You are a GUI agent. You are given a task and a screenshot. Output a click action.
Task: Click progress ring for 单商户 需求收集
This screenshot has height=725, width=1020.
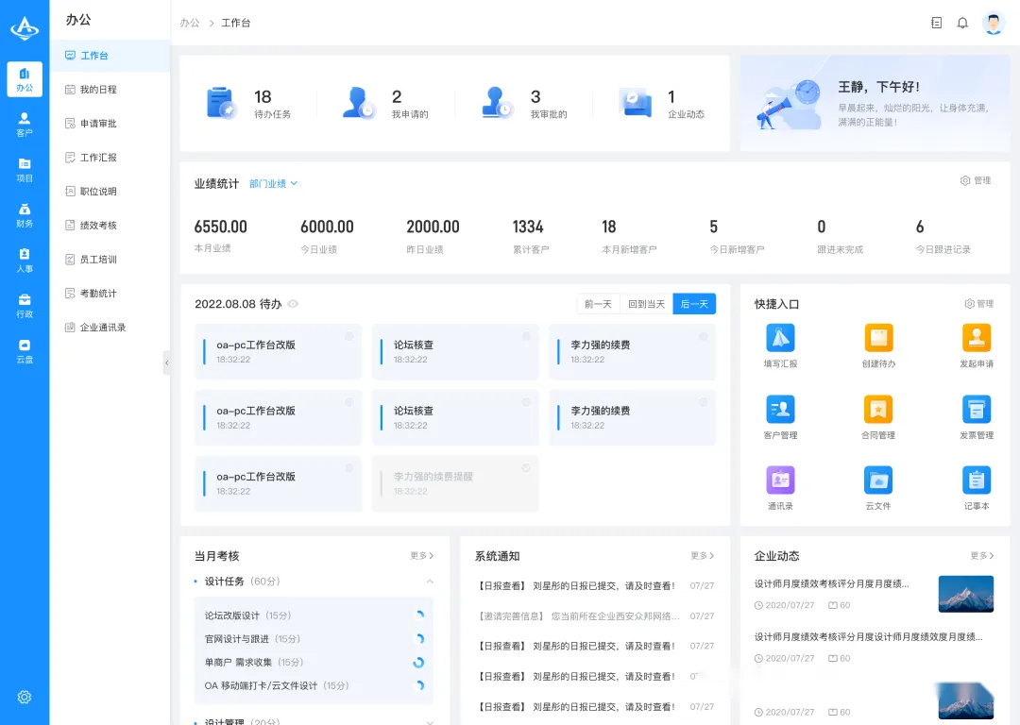coord(419,662)
